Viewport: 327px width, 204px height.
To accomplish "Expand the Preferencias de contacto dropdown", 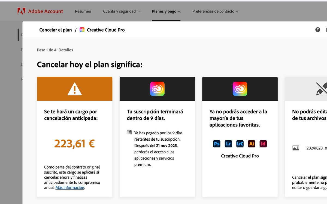I will click(215, 11).
